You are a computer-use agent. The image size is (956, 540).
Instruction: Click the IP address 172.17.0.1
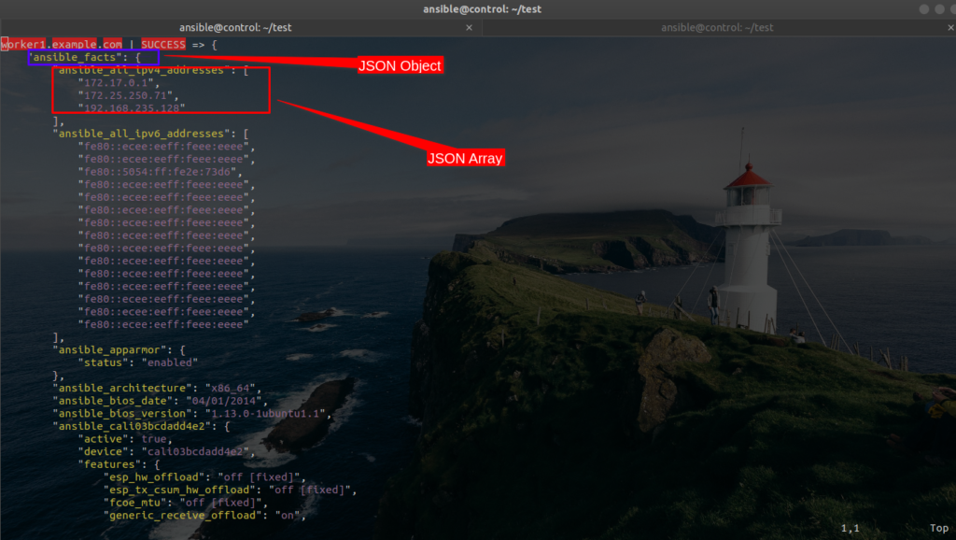(x=116, y=83)
